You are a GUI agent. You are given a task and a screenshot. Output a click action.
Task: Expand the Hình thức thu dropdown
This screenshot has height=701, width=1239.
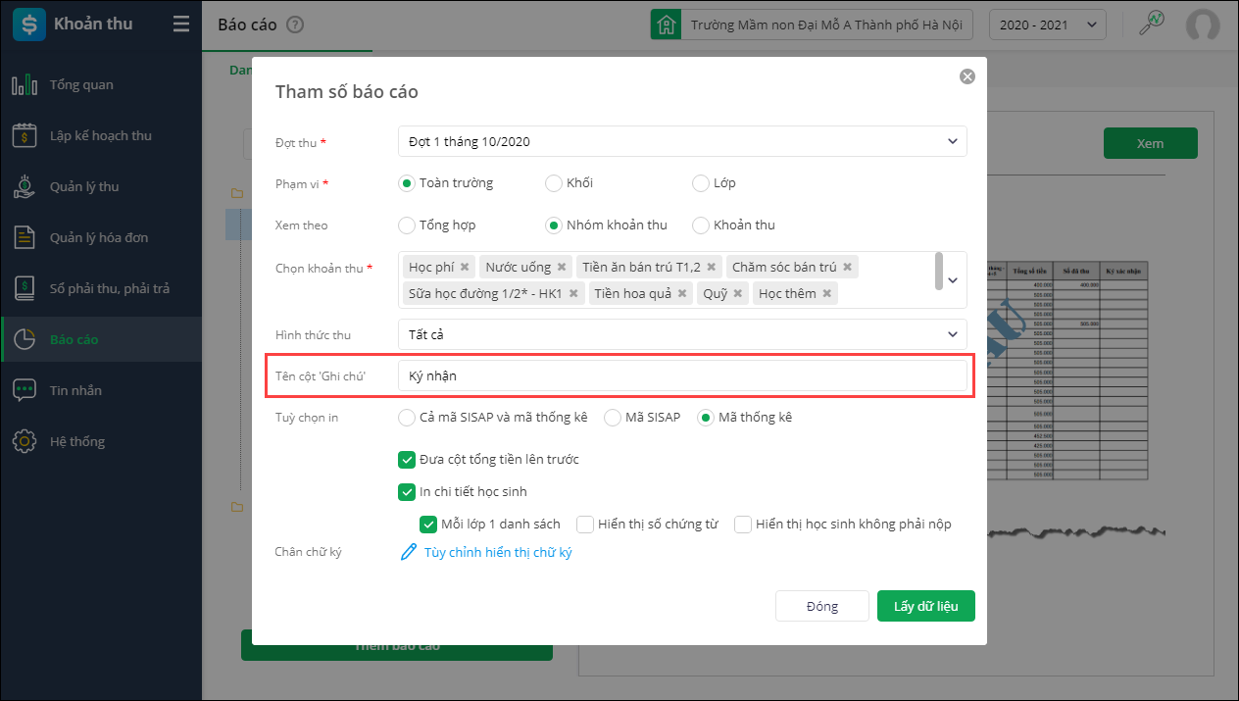[x=682, y=334]
